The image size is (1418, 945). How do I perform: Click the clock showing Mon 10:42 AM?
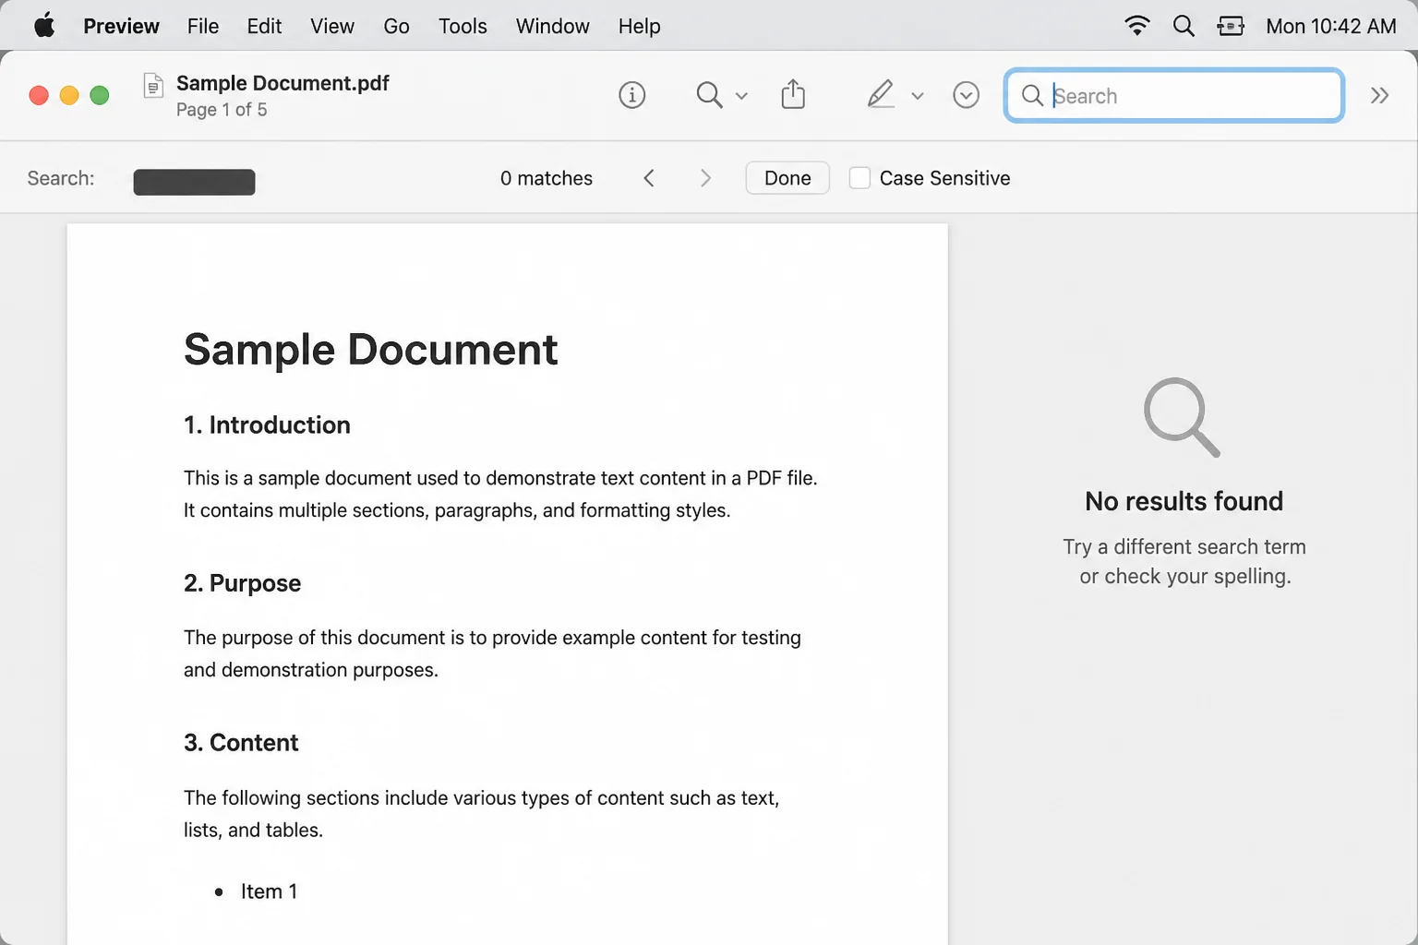tap(1330, 26)
